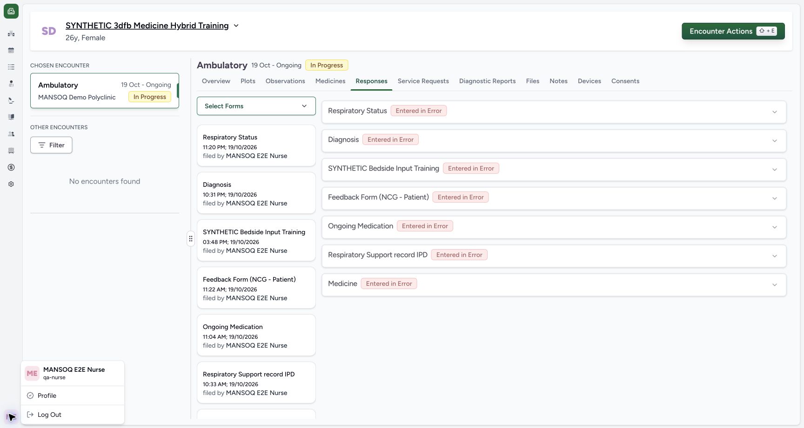
Task: Open the users group sidebar icon
Action: point(11,134)
